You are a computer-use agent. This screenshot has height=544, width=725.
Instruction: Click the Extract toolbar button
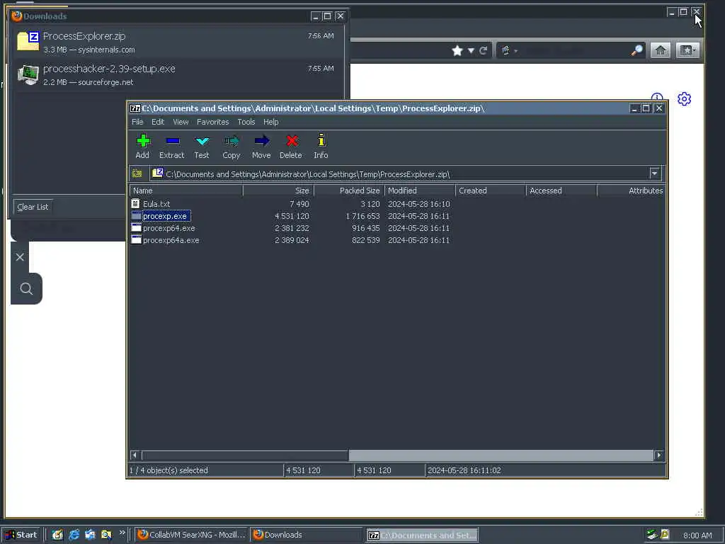171,146
